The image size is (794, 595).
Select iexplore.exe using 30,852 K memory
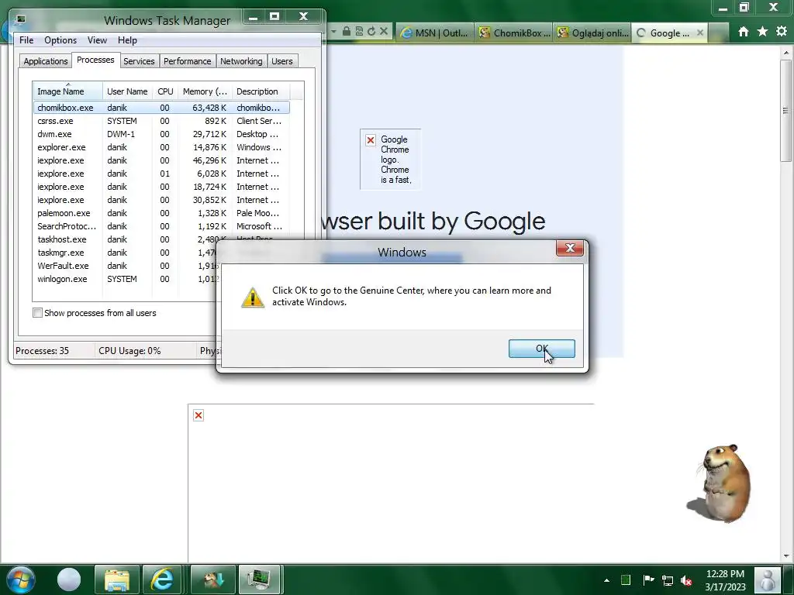click(x=161, y=200)
